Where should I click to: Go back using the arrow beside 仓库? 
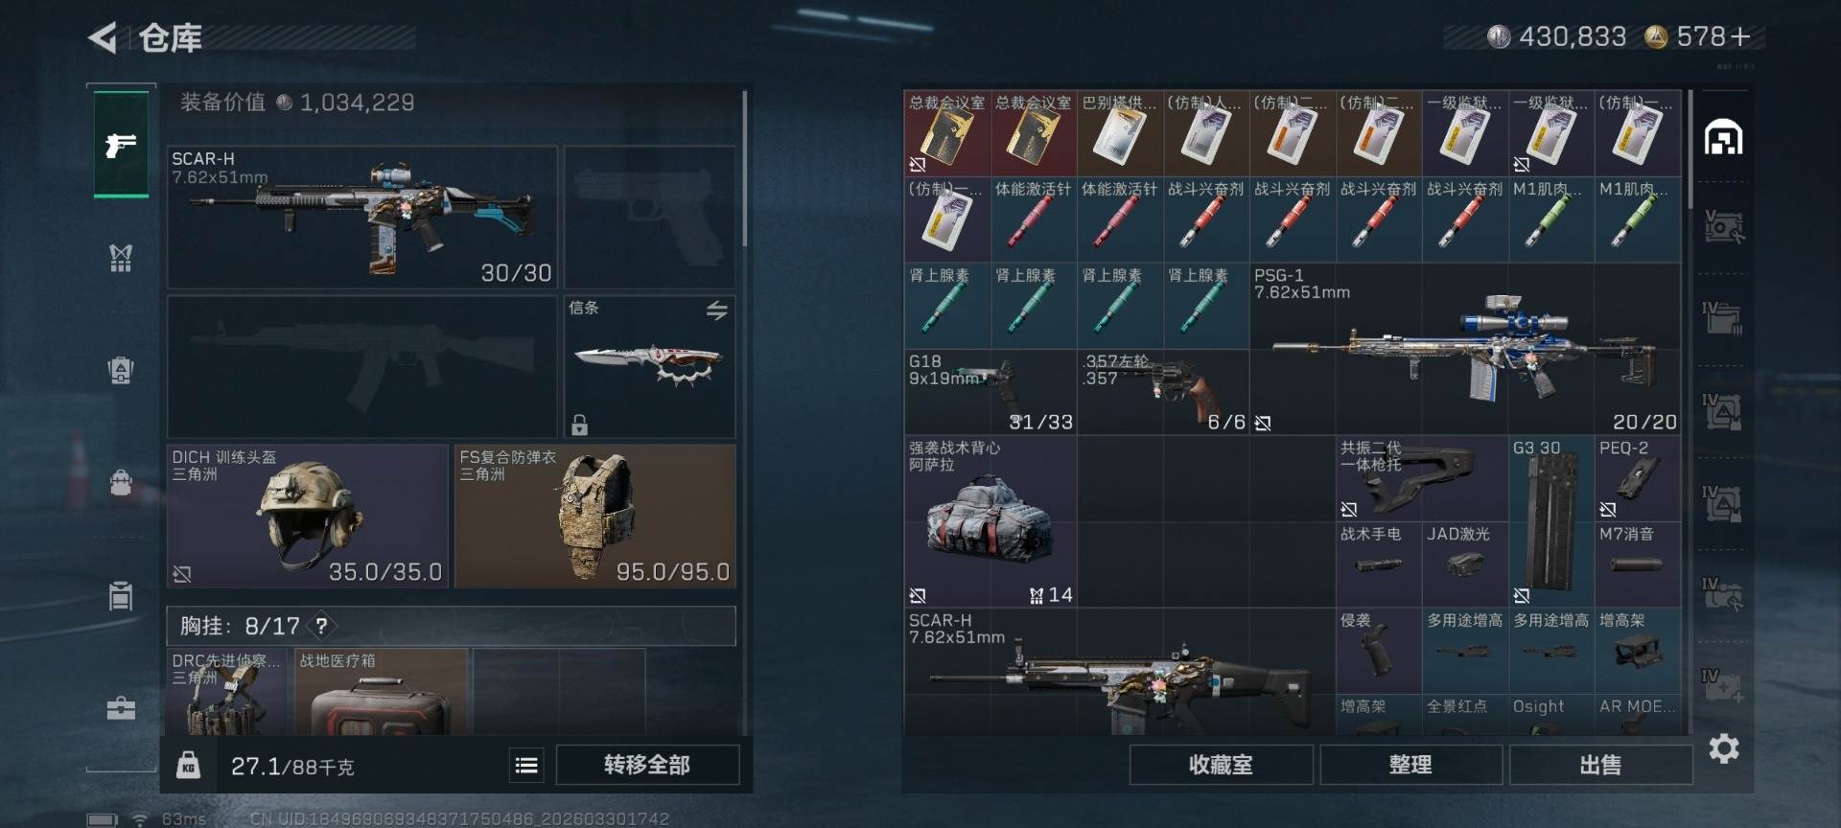click(x=102, y=37)
